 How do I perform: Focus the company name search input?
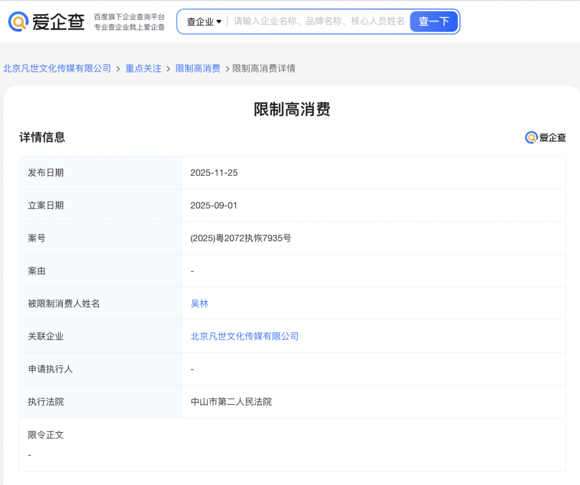click(319, 22)
